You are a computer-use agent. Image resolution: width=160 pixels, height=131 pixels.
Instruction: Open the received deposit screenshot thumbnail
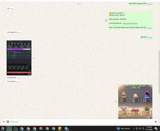click(x=19, y=58)
